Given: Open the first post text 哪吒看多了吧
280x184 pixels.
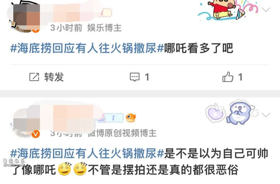Looking at the screenshot, I should point(198,48).
